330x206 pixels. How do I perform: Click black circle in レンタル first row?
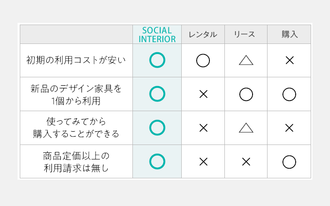(203, 61)
